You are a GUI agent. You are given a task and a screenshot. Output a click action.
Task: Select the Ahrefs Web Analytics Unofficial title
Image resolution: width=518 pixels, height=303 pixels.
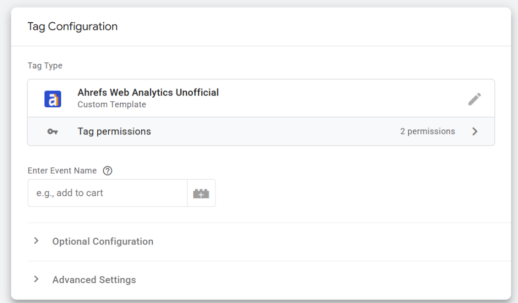pos(148,93)
